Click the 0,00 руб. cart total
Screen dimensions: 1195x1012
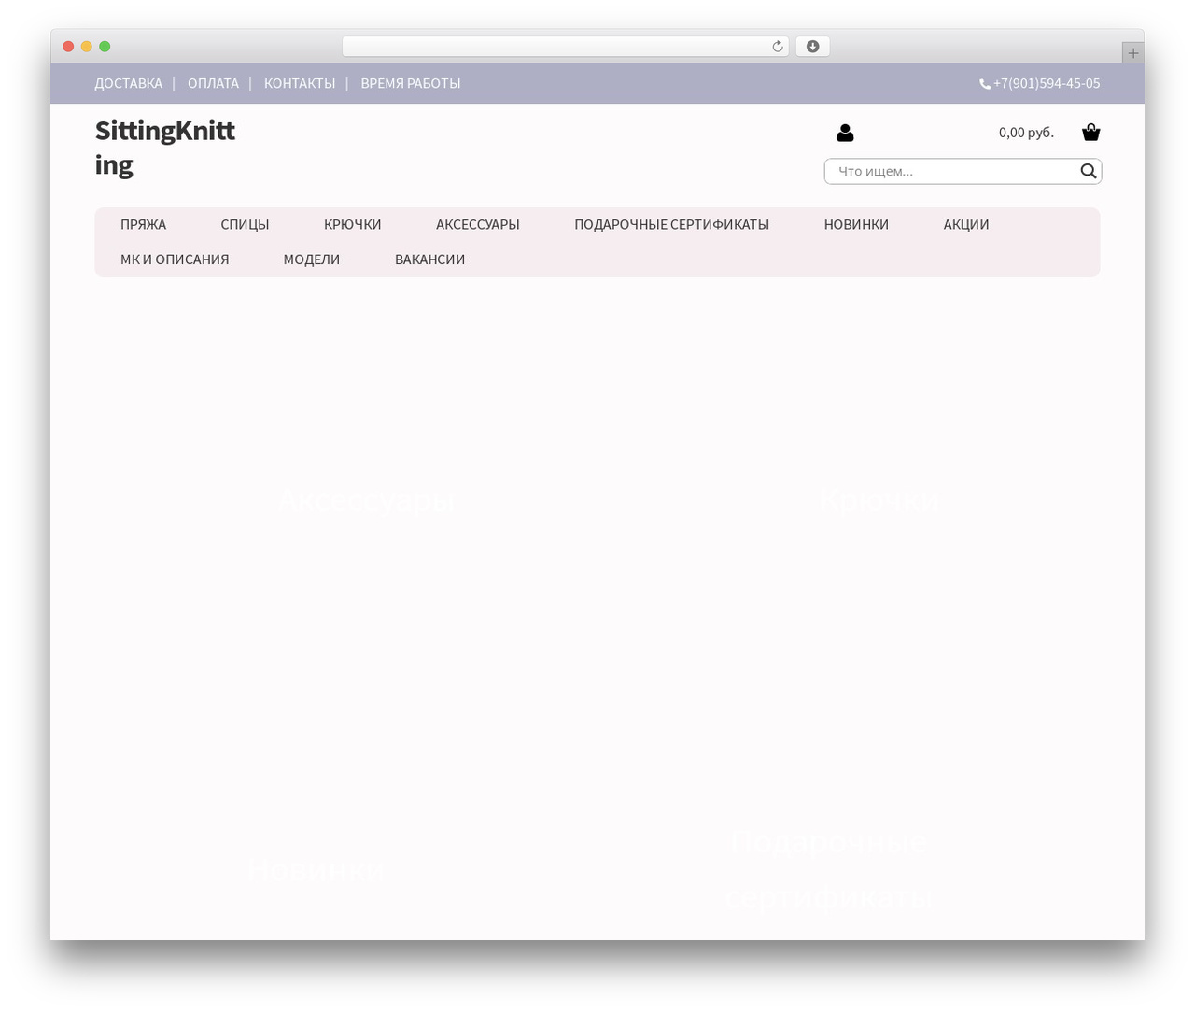tap(1026, 133)
